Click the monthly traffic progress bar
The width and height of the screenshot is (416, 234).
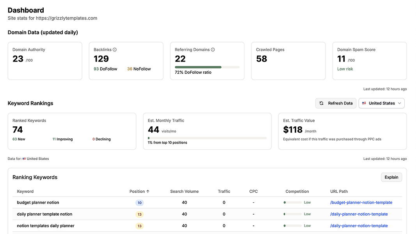pyautogui.click(x=207, y=138)
